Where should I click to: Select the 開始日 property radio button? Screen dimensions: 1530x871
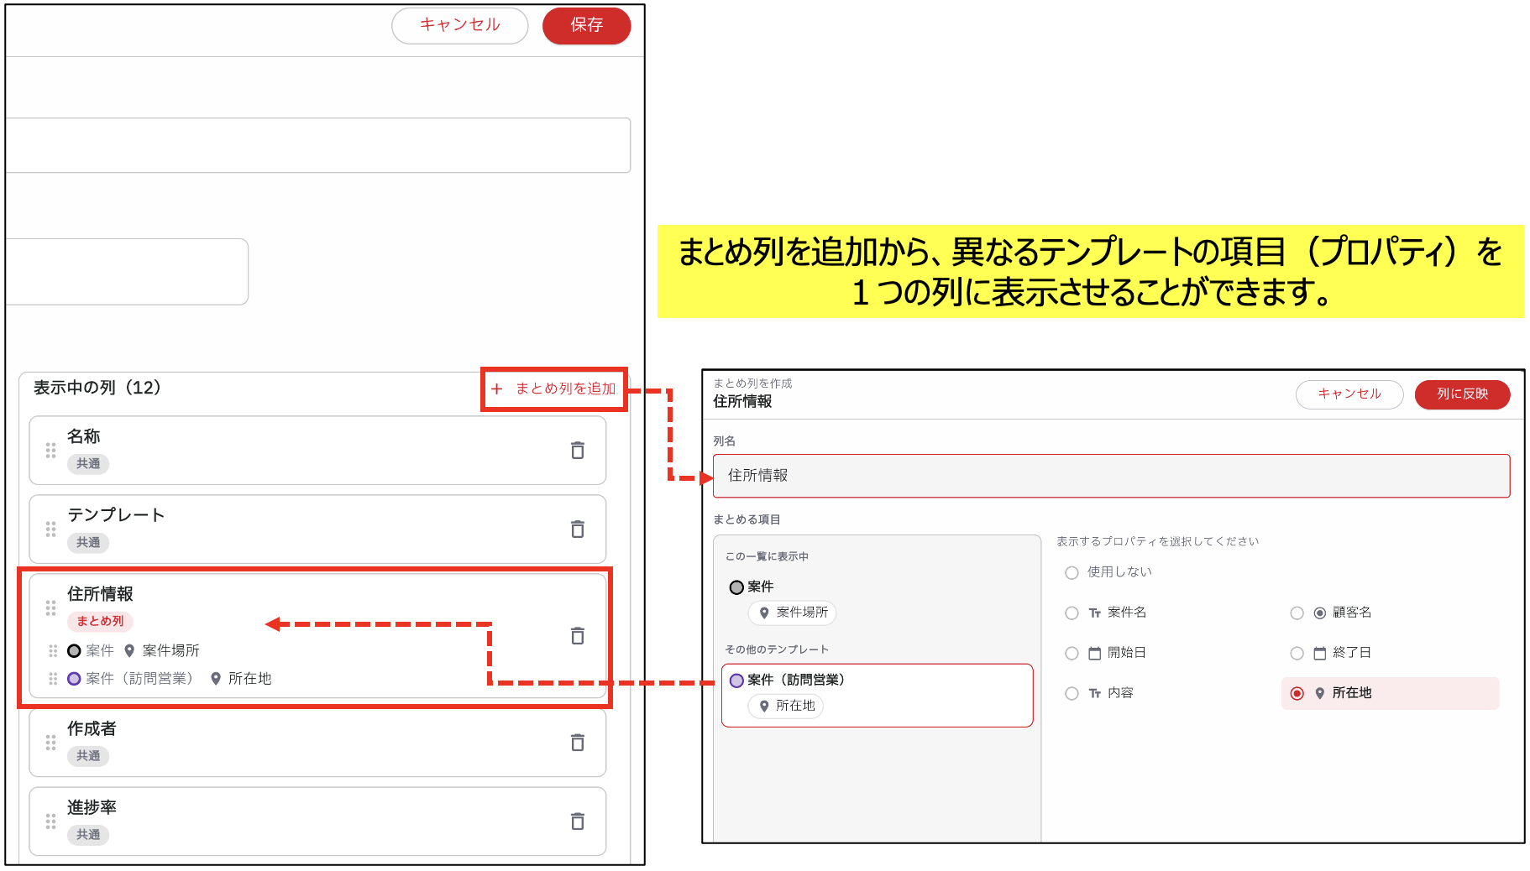[1072, 654]
